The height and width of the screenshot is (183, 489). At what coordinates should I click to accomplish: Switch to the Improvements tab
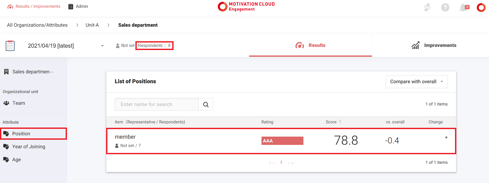pyautogui.click(x=433, y=45)
